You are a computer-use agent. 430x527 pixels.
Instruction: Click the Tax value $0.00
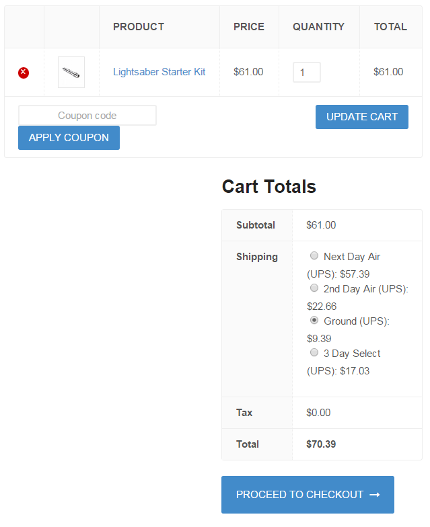pos(318,413)
